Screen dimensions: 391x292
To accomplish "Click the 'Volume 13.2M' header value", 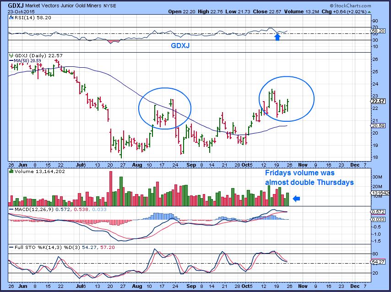I will tap(301, 11).
